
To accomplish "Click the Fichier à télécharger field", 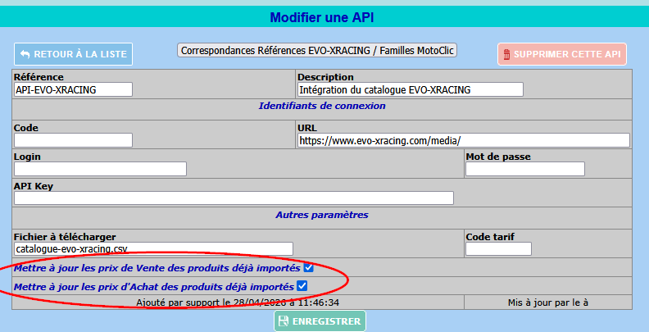I will (153, 248).
